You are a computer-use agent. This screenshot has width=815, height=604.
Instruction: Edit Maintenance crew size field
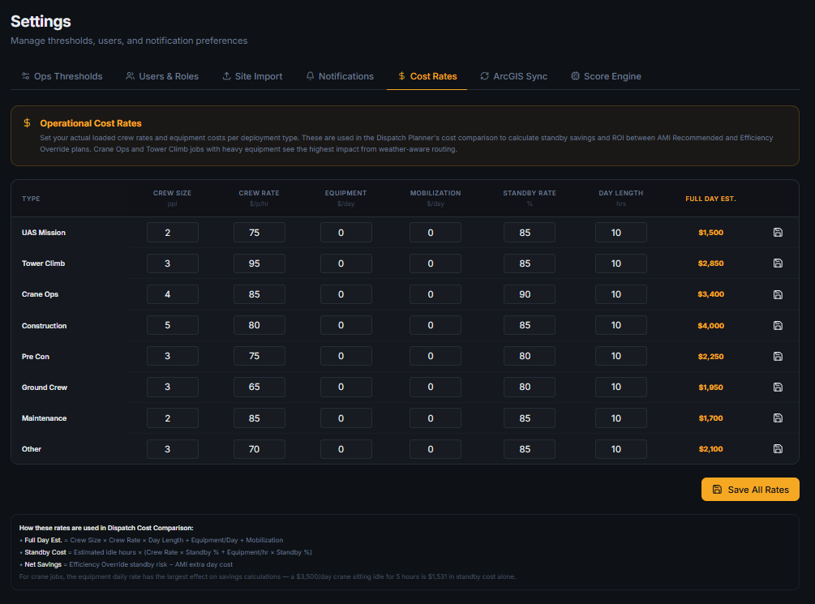click(x=173, y=418)
